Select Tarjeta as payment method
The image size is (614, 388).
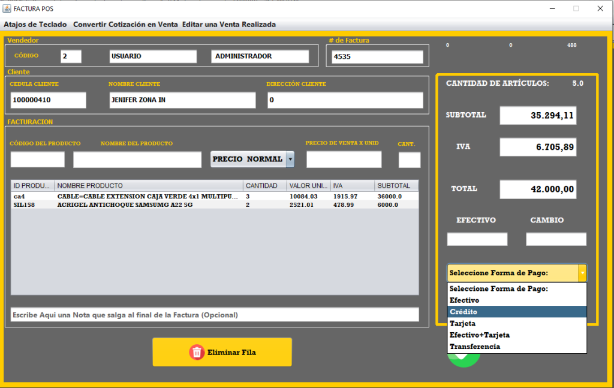pyautogui.click(x=462, y=323)
